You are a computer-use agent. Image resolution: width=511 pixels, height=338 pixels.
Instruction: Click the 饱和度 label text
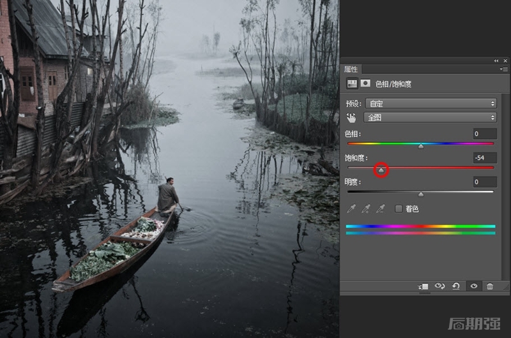point(356,158)
